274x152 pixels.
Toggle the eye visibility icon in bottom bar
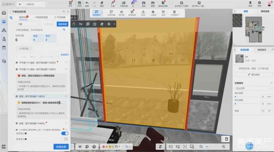[x=80, y=146]
